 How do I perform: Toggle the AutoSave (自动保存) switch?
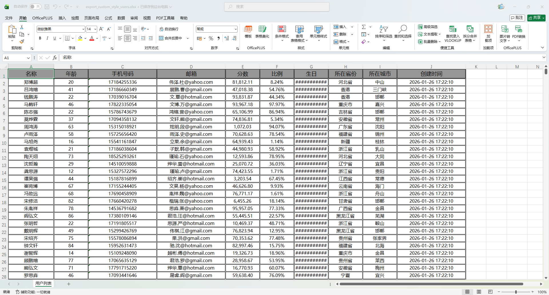[35, 7]
